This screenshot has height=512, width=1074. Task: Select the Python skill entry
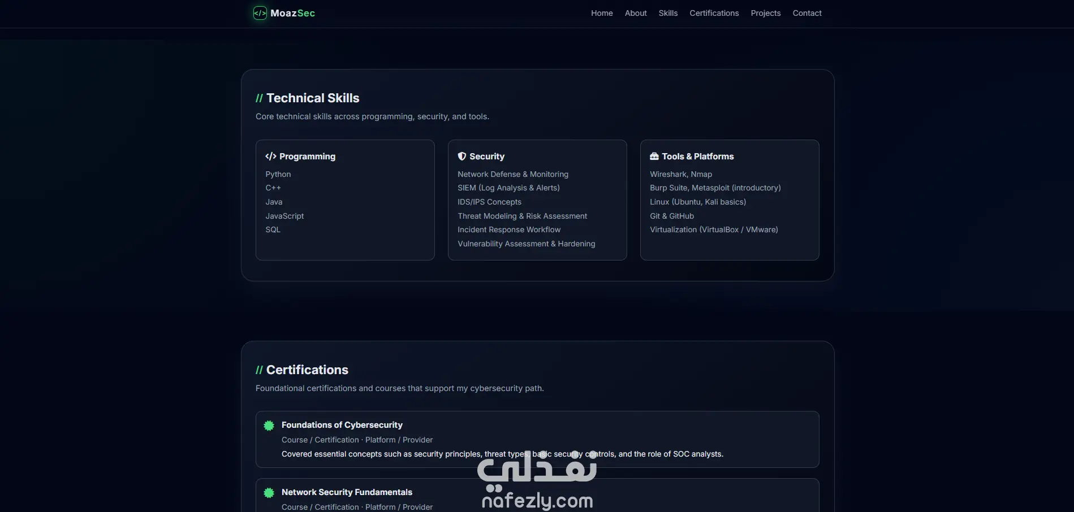(x=278, y=175)
